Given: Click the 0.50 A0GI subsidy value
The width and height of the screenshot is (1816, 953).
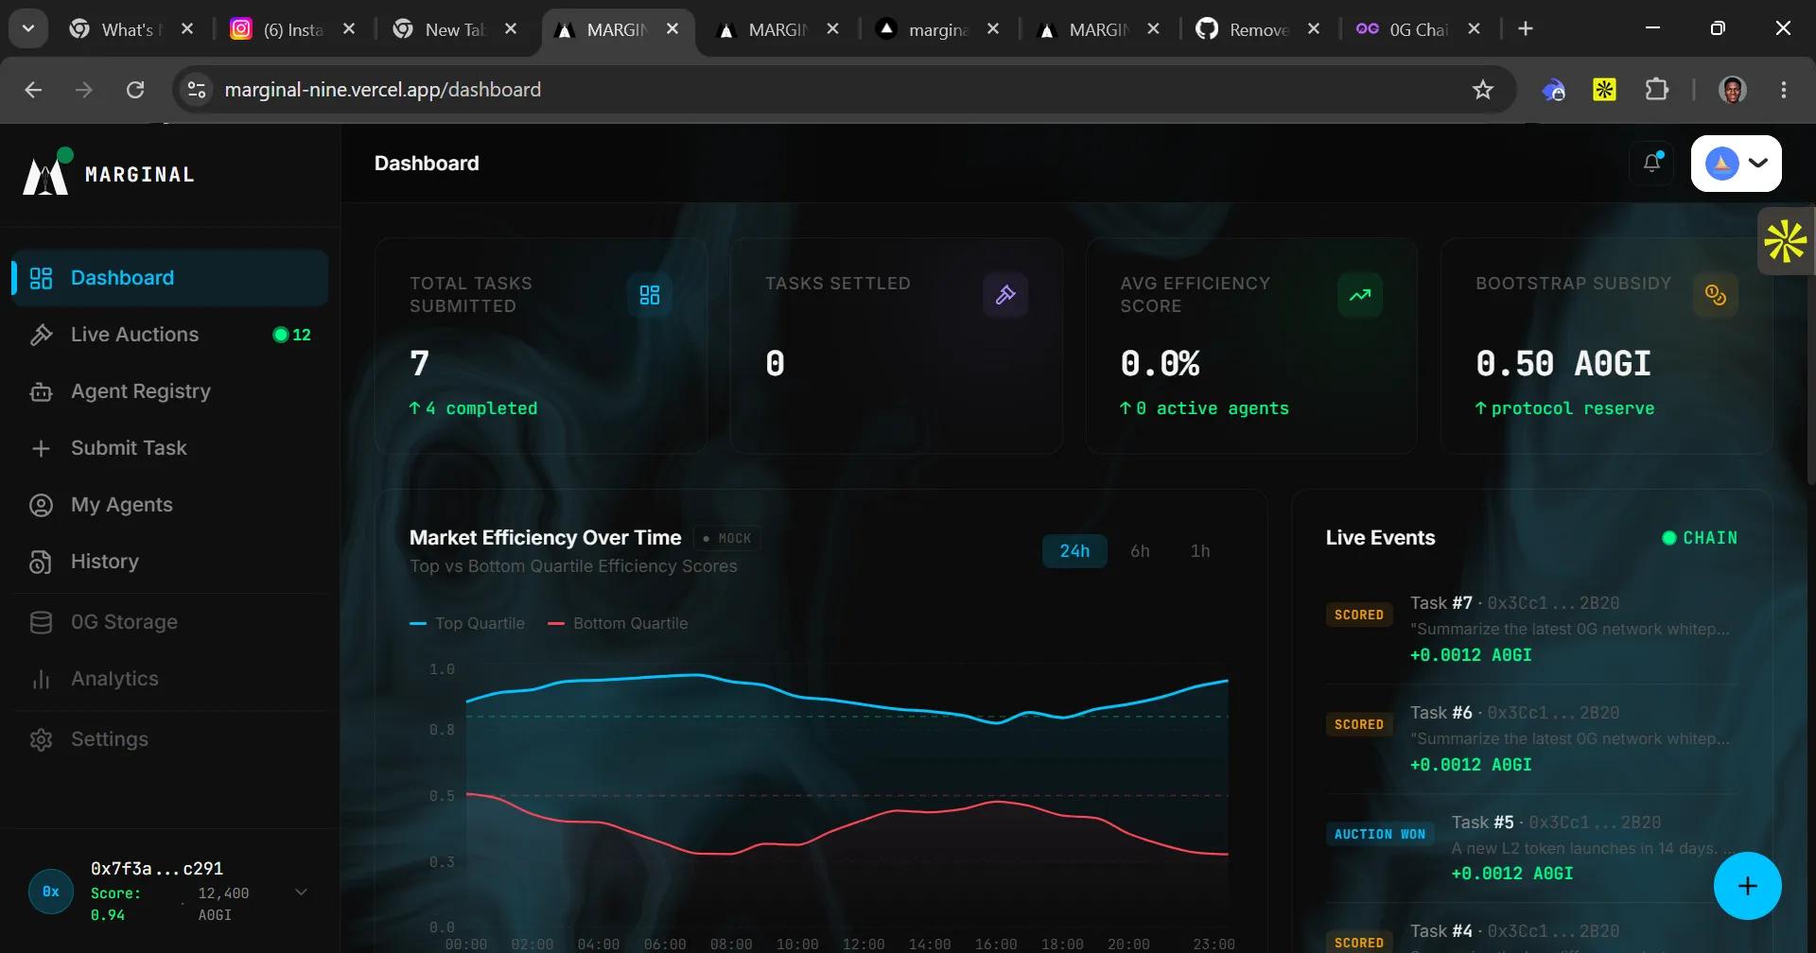Looking at the screenshot, I should [1563, 364].
